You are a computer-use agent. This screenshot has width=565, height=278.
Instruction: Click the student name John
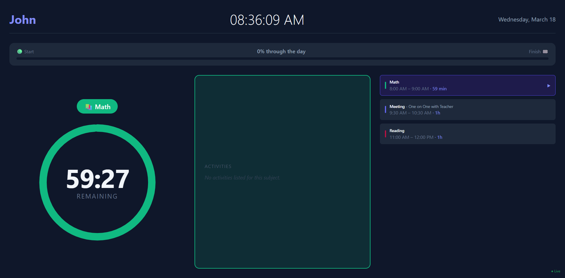pyautogui.click(x=23, y=20)
